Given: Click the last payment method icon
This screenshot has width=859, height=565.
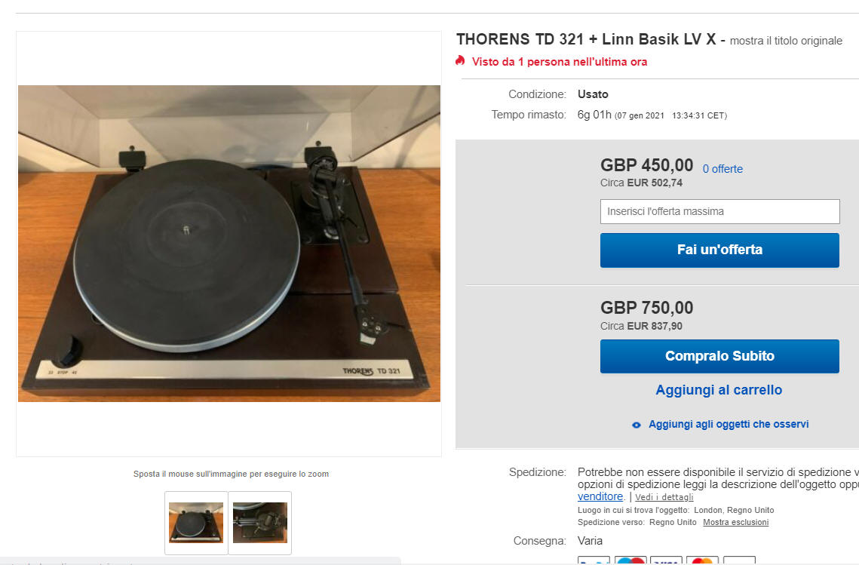Looking at the screenshot, I should pyautogui.click(x=739, y=560).
